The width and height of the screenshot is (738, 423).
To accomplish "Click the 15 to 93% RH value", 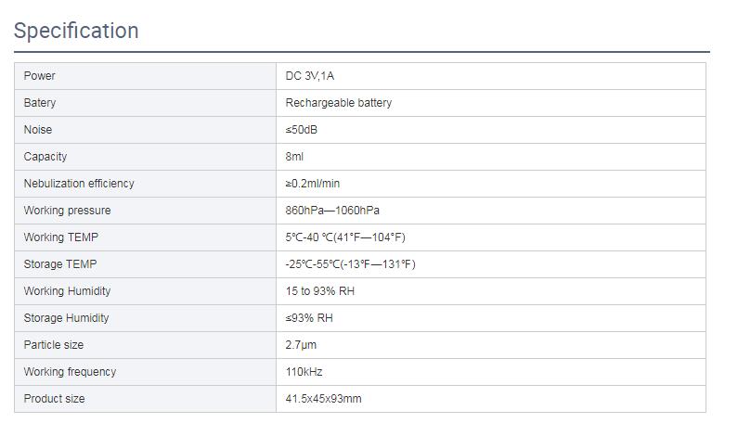I will (319, 291).
